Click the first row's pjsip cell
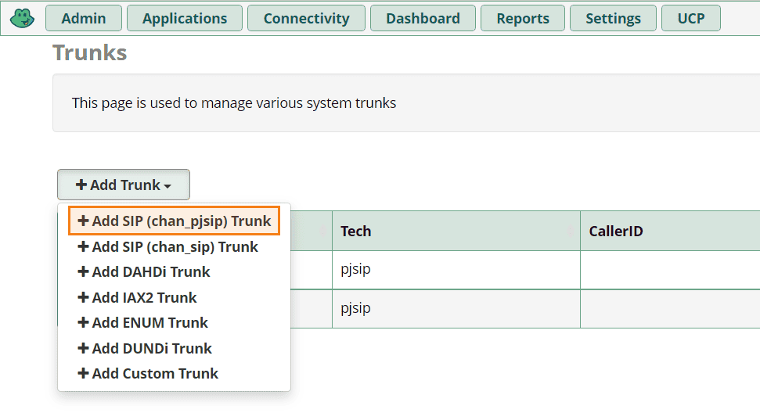Image resolution: width=760 pixels, height=420 pixels. (x=456, y=270)
